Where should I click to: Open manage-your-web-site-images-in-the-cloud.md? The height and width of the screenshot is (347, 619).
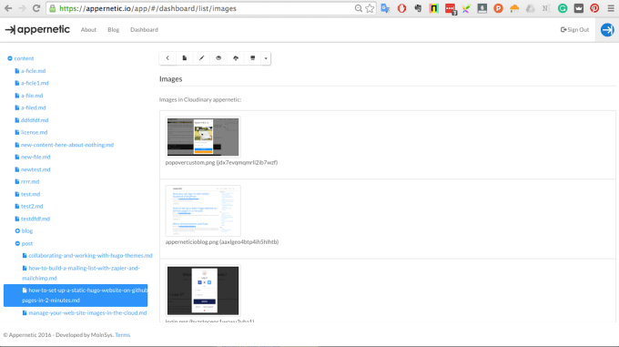[87, 312]
